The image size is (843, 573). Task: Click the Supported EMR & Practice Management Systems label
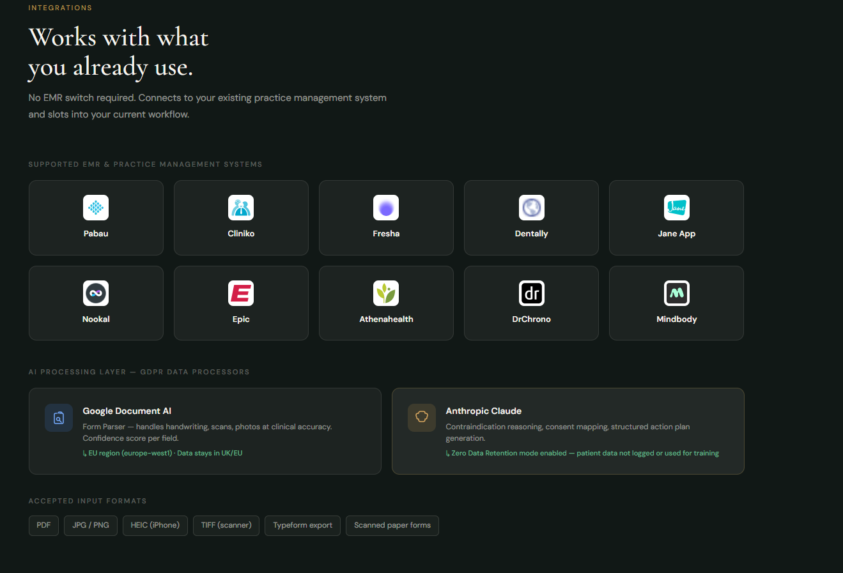point(146,164)
